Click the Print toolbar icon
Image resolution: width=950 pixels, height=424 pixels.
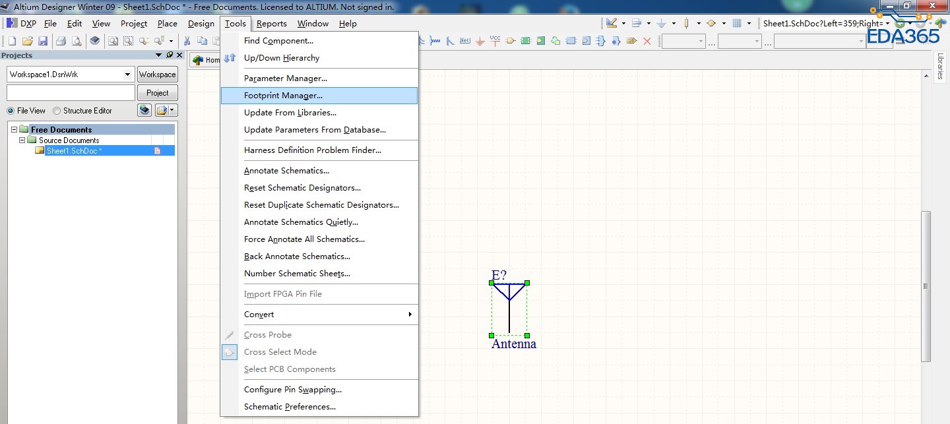[61, 41]
